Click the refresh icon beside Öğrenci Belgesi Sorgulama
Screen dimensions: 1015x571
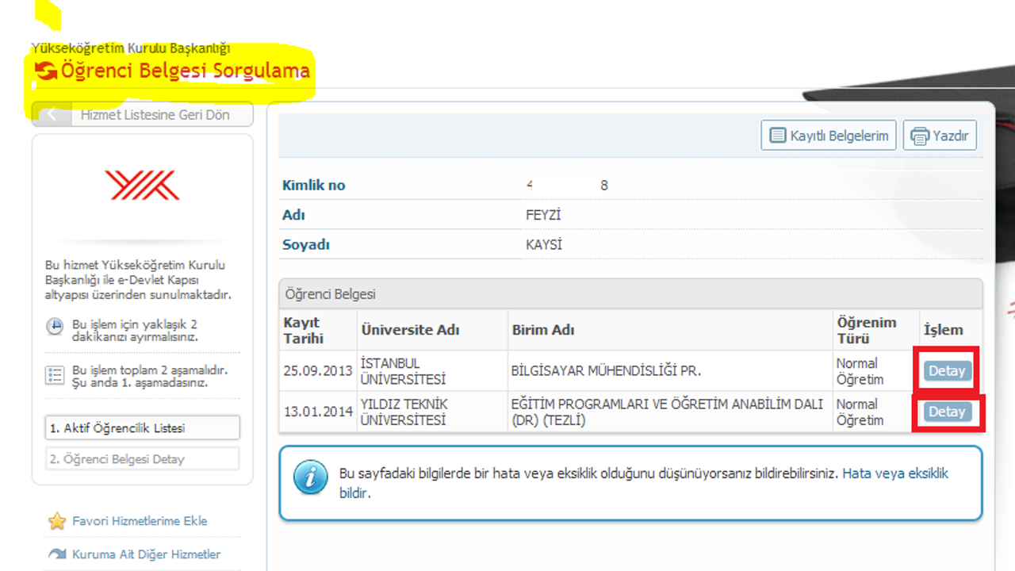pyautogui.click(x=46, y=71)
